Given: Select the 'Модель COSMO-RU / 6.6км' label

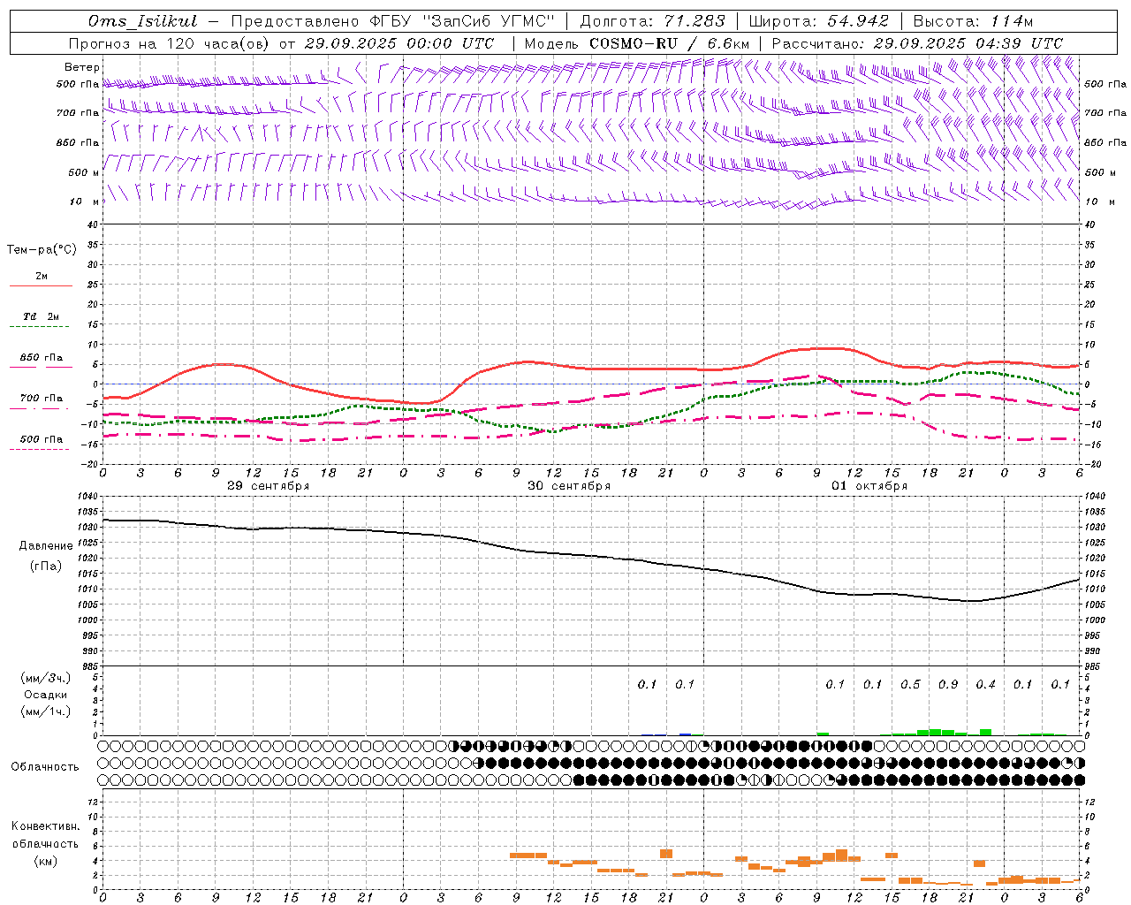Looking at the screenshot, I should point(637,43).
